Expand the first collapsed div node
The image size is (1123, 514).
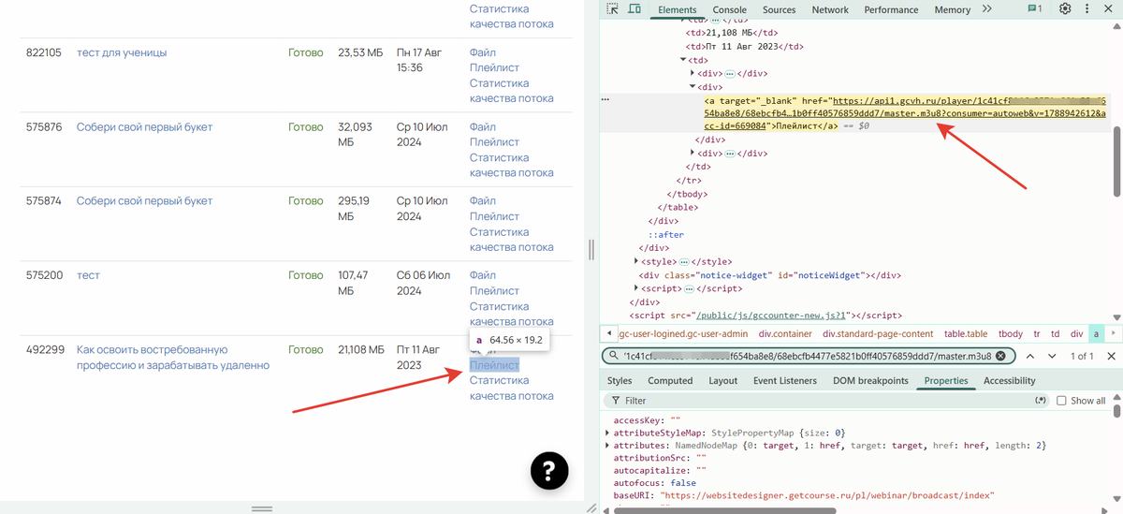click(693, 74)
